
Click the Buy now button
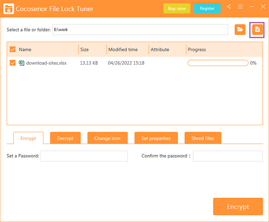click(x=177, y=9)
